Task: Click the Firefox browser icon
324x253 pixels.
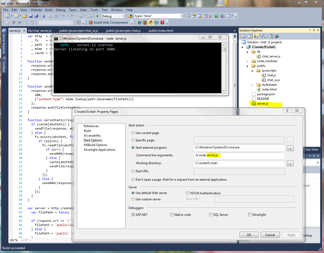Action: 145,23
